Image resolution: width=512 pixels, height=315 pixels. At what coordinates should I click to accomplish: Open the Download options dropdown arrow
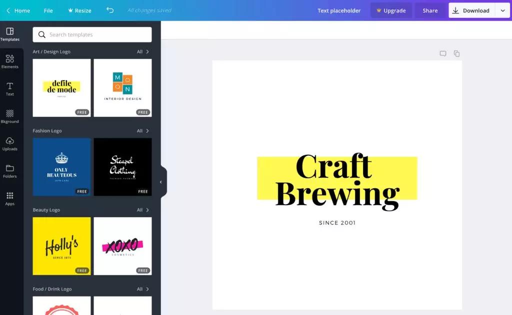tap(503, 10)
